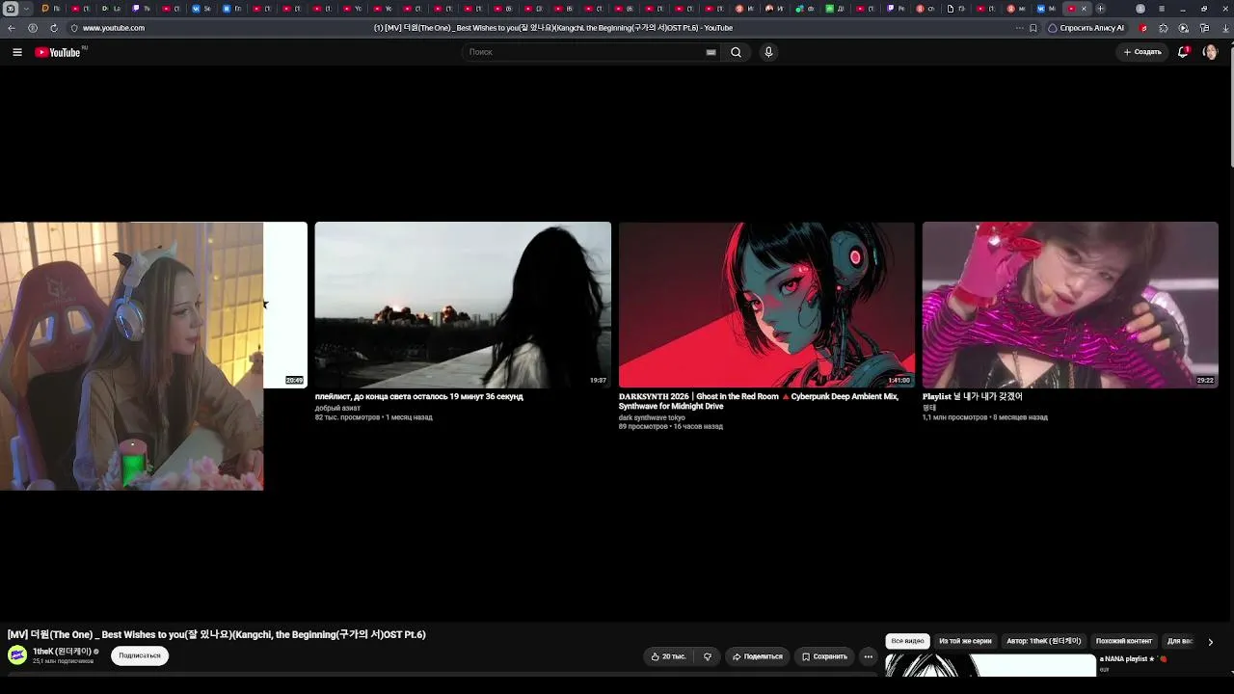The image size is (1234, 694).
Task: Reload the page
Action: point(53,28)
